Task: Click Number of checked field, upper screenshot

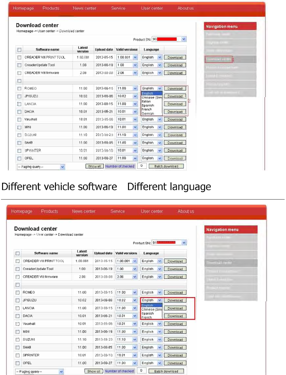Action: [142, 166]
